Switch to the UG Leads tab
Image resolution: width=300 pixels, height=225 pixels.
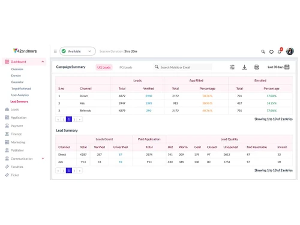tap(104, 67)
